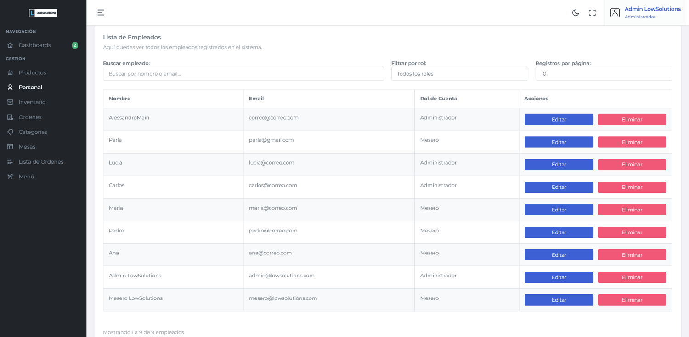Switch to dark mode moon icon

(x=576, y=13)
